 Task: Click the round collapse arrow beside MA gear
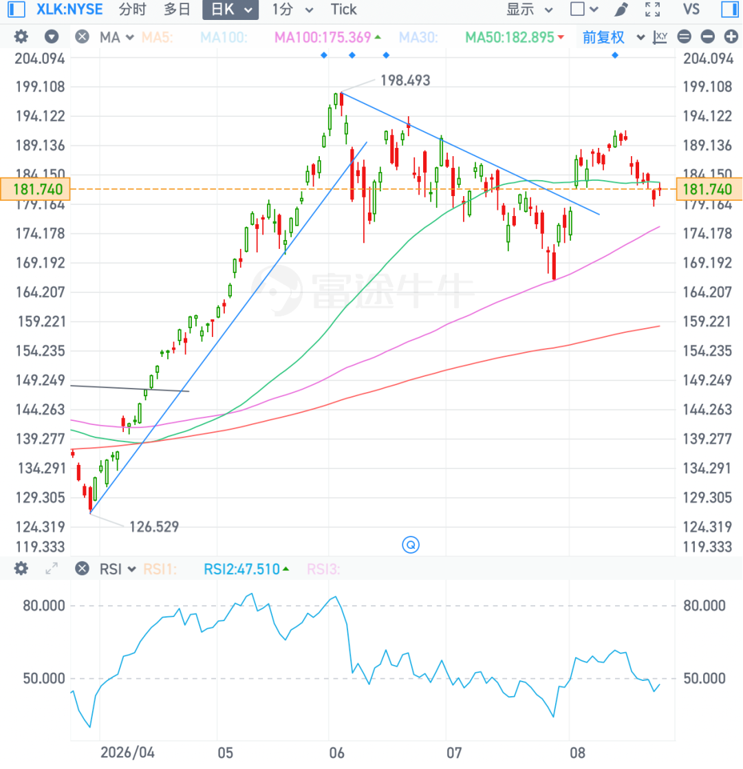(52, 36)
